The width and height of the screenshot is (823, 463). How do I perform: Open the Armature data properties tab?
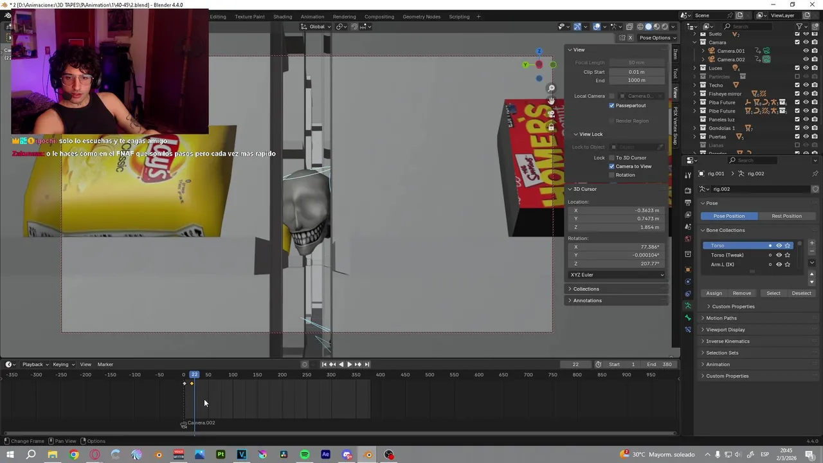[688, 305]
